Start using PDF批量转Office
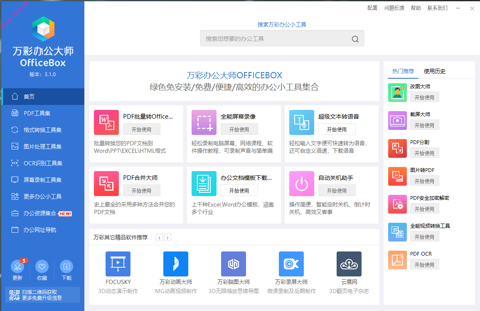 [x=141, y=129]
